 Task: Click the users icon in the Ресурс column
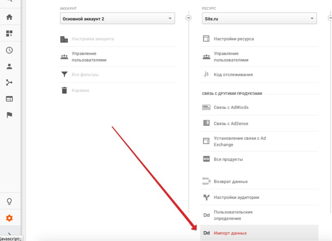coord(206,57)
